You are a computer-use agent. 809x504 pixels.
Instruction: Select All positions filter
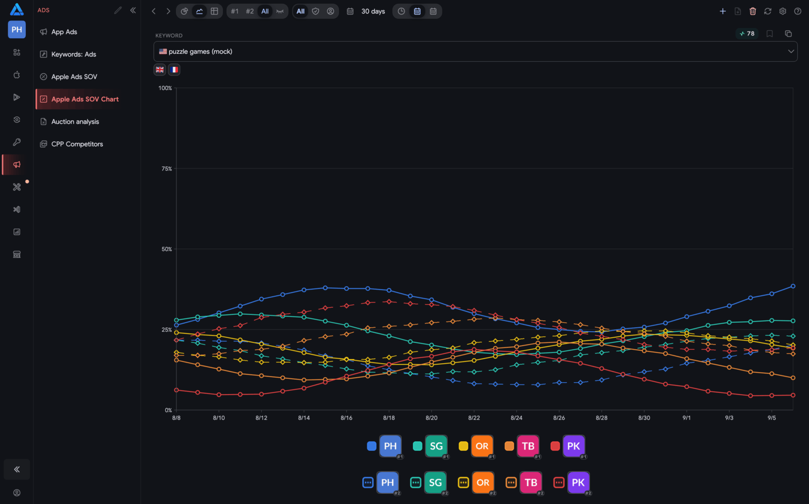click(x=265, y=11)
